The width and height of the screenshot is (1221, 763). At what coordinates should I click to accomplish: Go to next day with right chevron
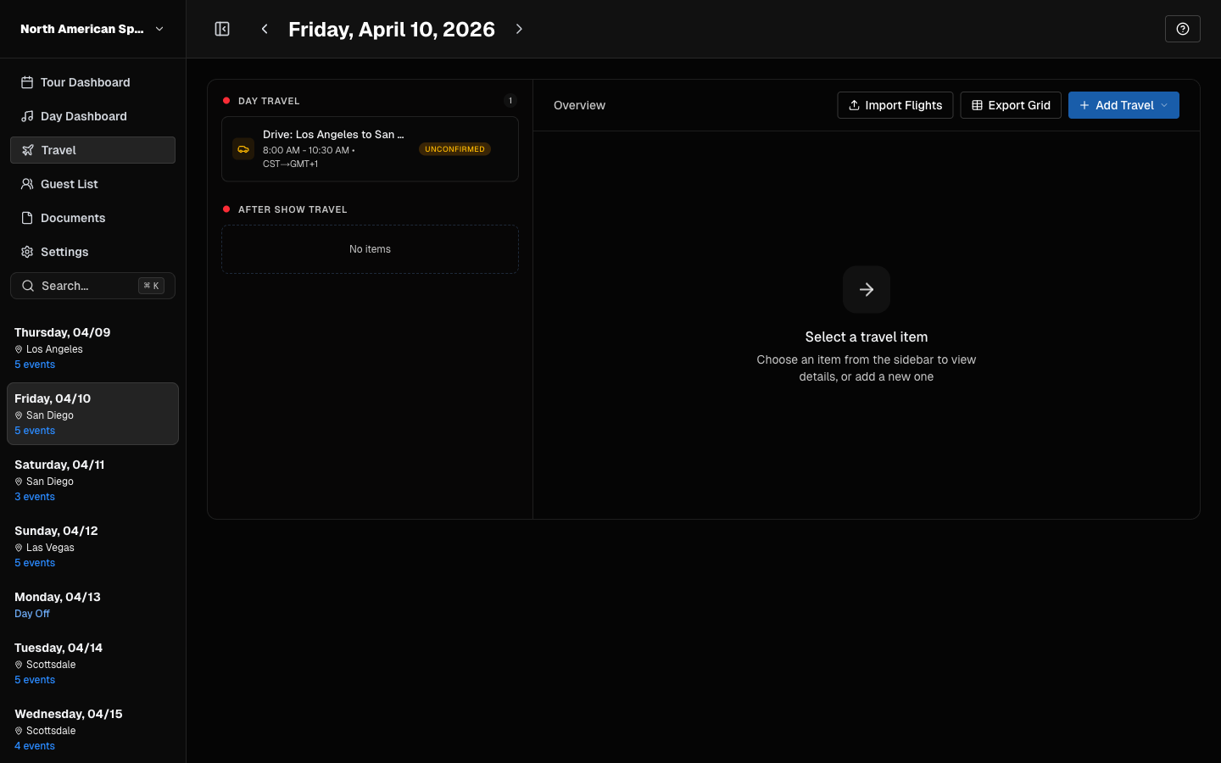519,28
